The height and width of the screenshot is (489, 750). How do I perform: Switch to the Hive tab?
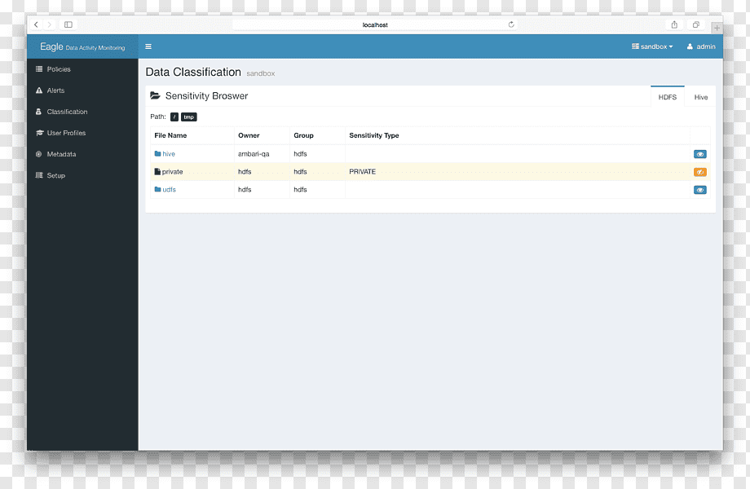click(701, 97)
